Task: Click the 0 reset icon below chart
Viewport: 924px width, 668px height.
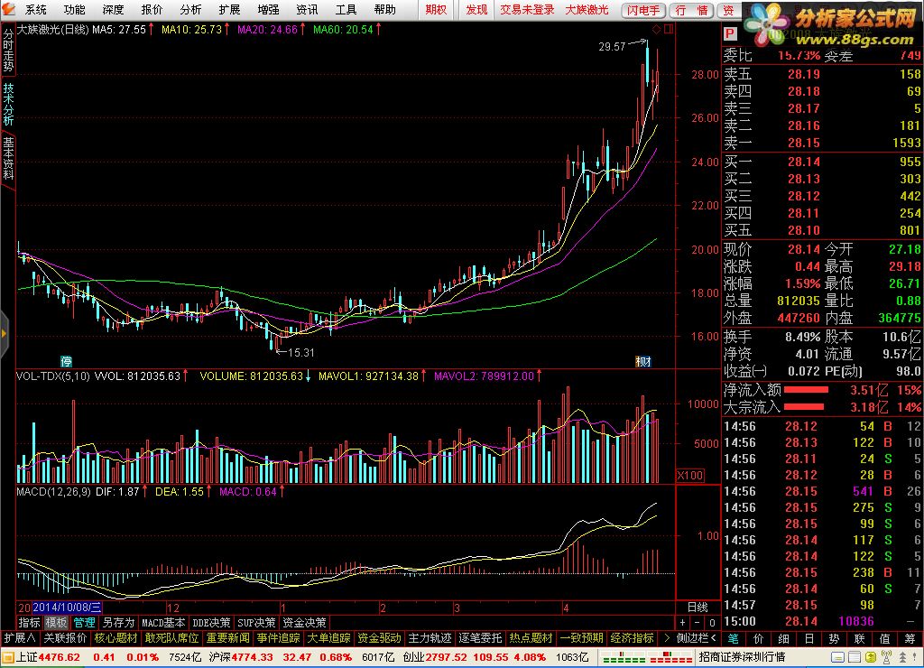Action: coord(712,622)
